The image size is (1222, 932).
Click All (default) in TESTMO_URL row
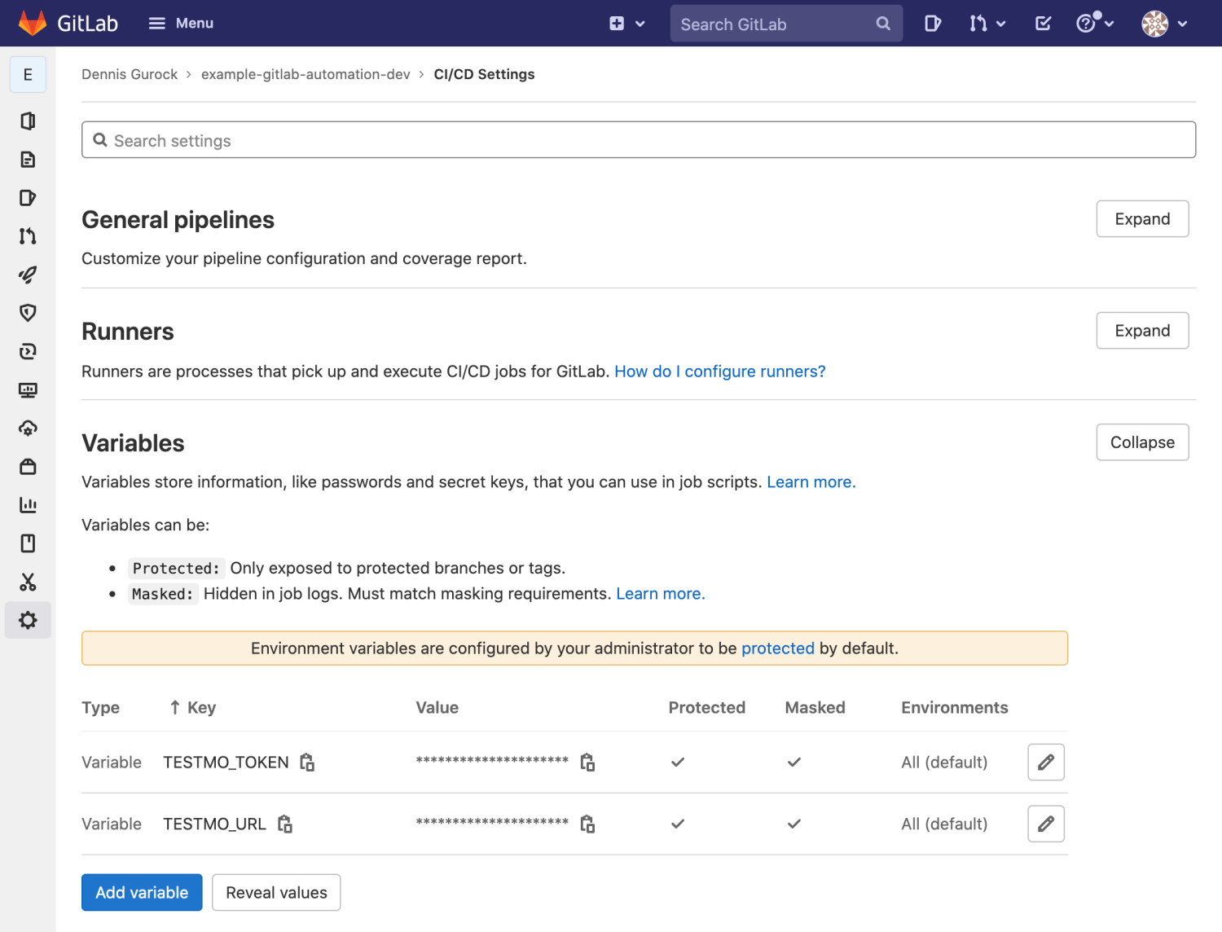coord(944,824)
